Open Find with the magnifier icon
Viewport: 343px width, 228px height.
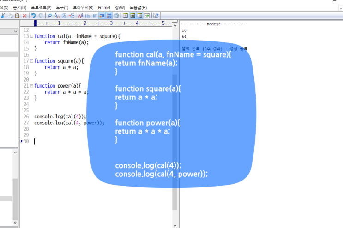click(x=50, y=16)
